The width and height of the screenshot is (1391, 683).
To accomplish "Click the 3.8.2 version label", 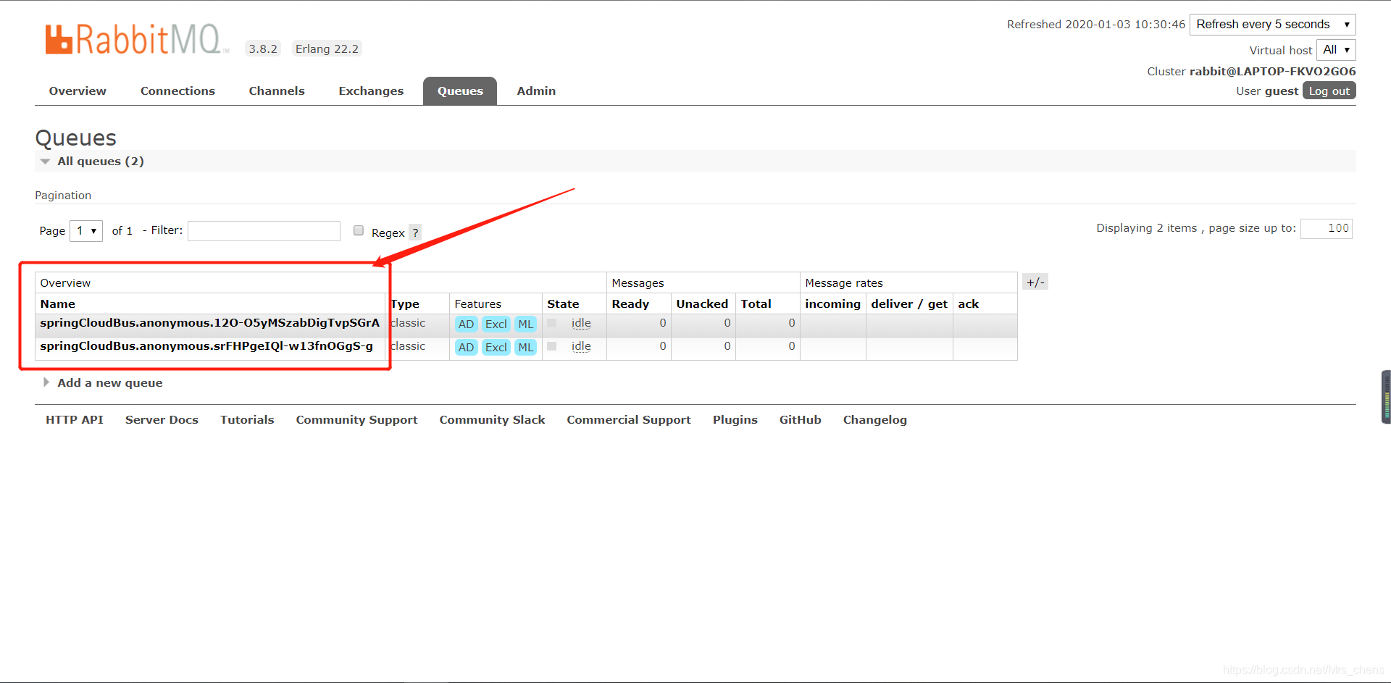I will [x=263, y=49].
